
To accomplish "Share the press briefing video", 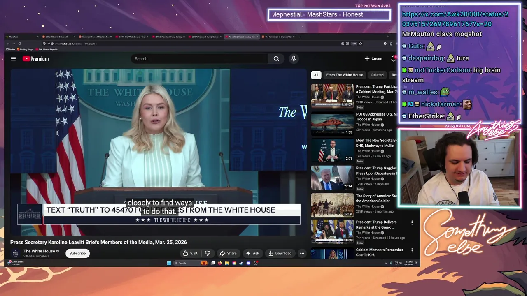I will (228, 253).
